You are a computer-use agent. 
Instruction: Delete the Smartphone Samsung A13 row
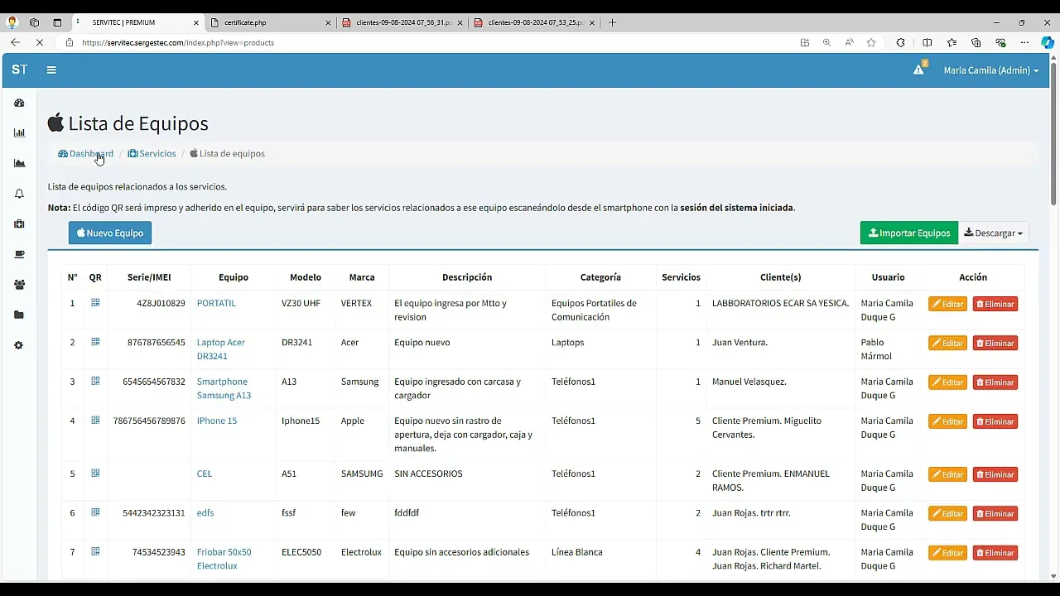tap(995, 382)
